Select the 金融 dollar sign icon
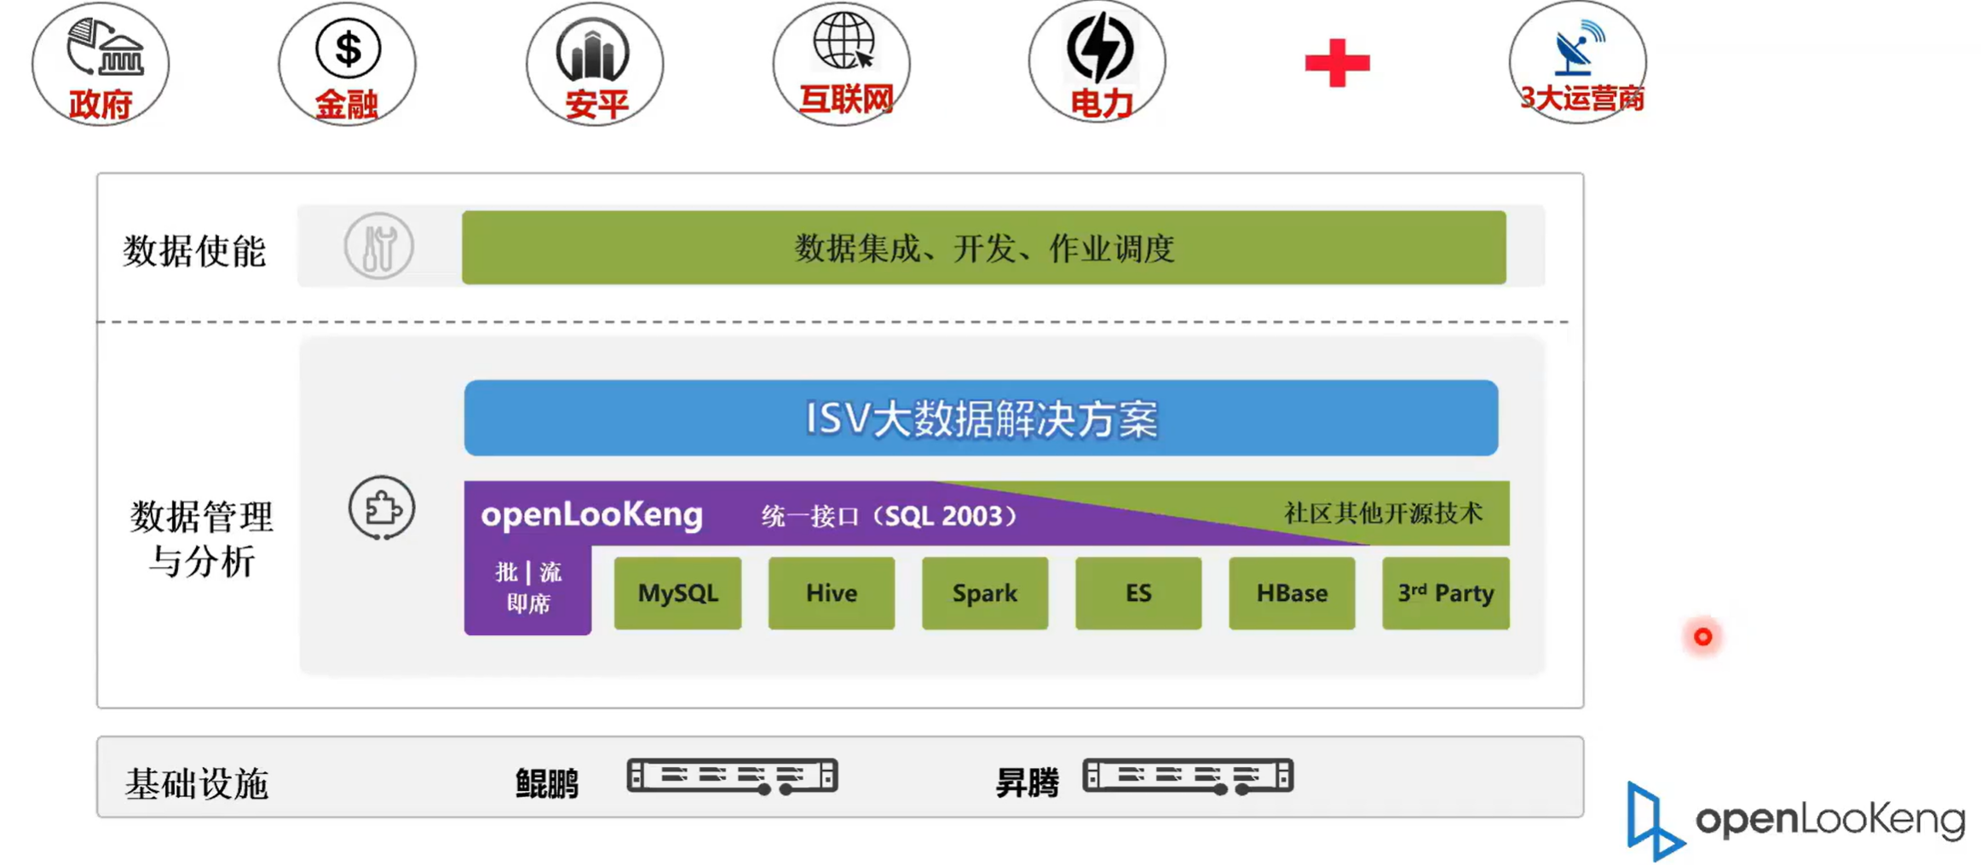The height and width of the screenshot is (865, 1981). (x=348, y=48)
